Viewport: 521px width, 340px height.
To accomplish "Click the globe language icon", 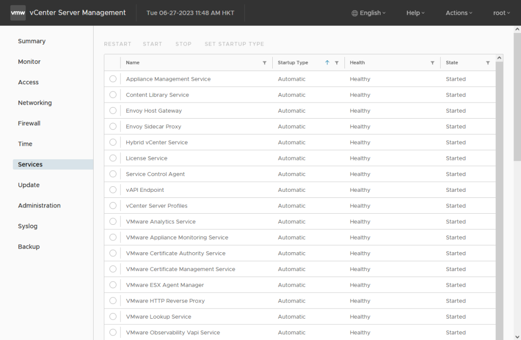I will tap(355, 13).
